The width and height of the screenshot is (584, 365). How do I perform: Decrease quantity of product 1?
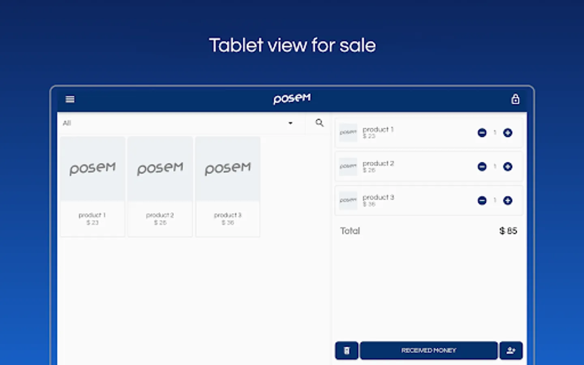pyautogui.click(x=482, y=133)
